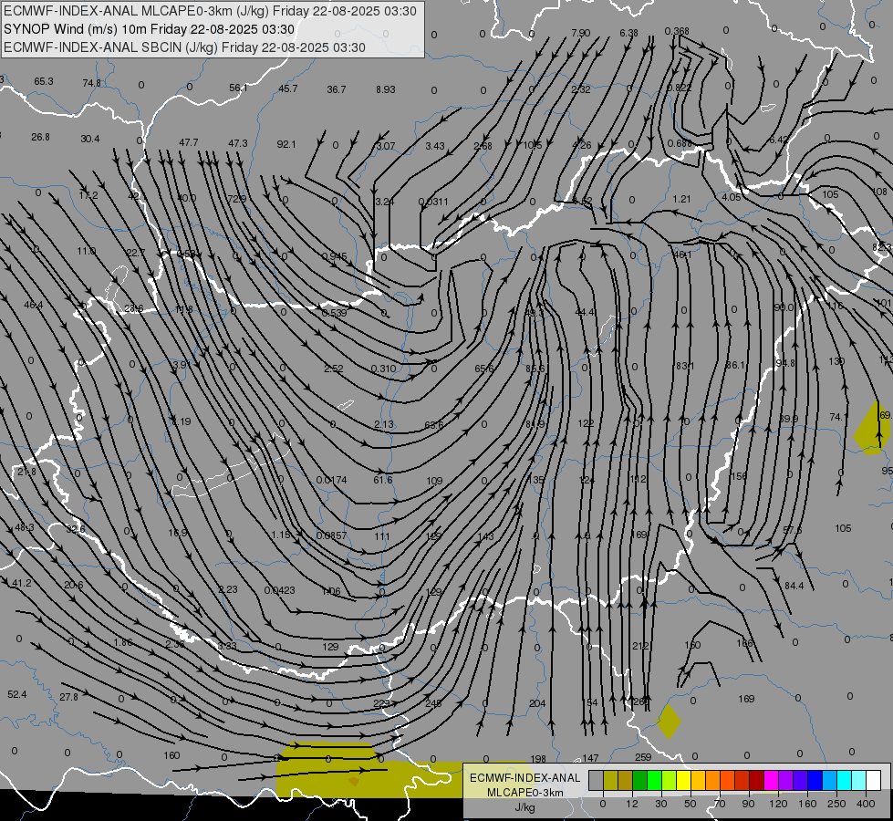
Task: Select the pure blue legend swatch
Action: tap(815, 781)
